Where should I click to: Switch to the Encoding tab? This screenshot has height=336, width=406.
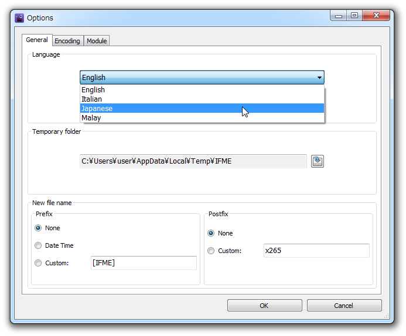click(67, 41)
